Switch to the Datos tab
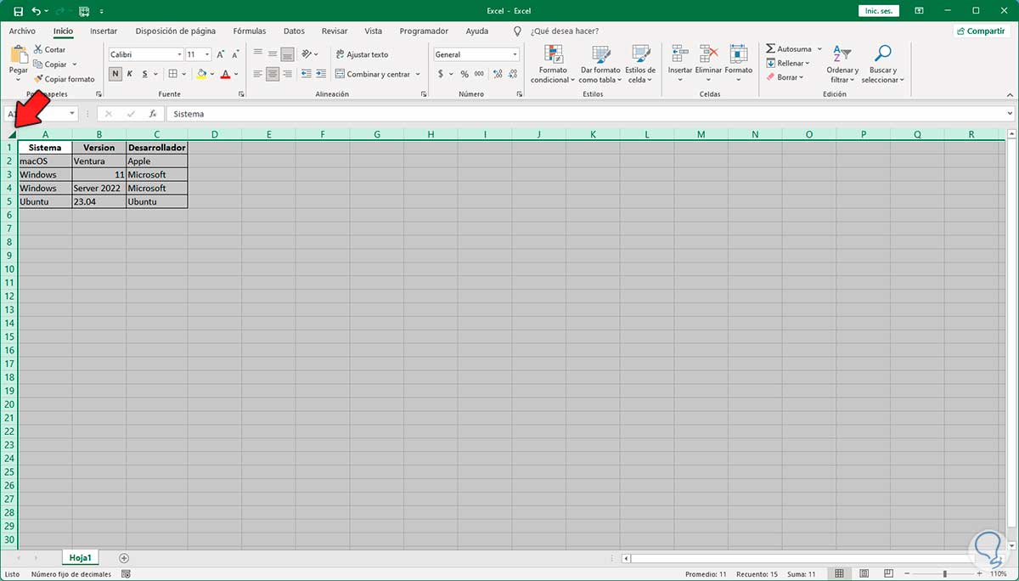 [294, 31]
